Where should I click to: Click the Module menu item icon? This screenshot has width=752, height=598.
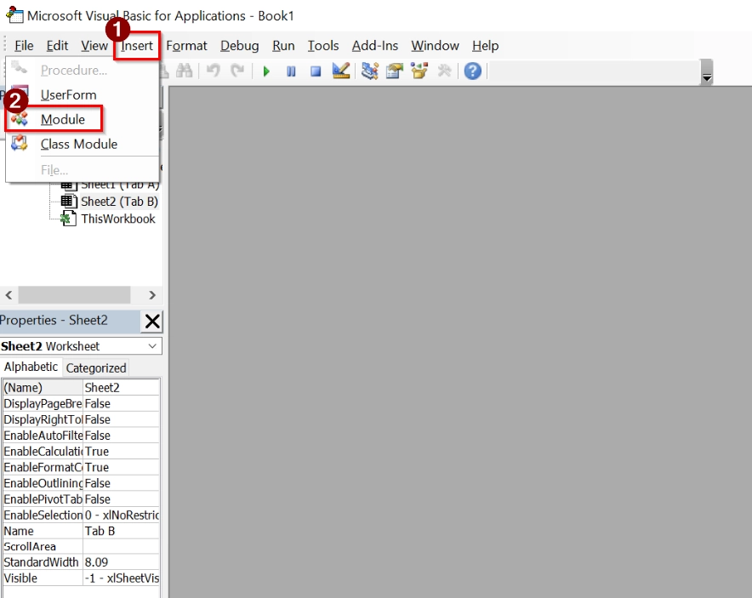click(20, 118)
